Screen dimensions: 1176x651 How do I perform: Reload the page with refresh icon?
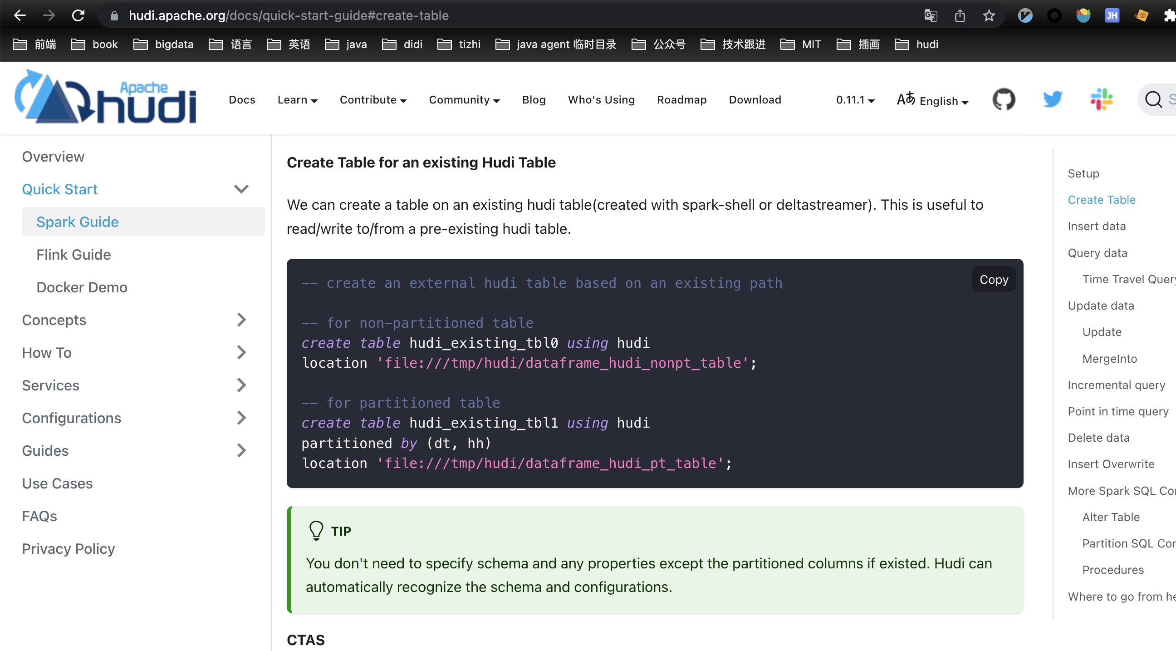coord(78,15)
